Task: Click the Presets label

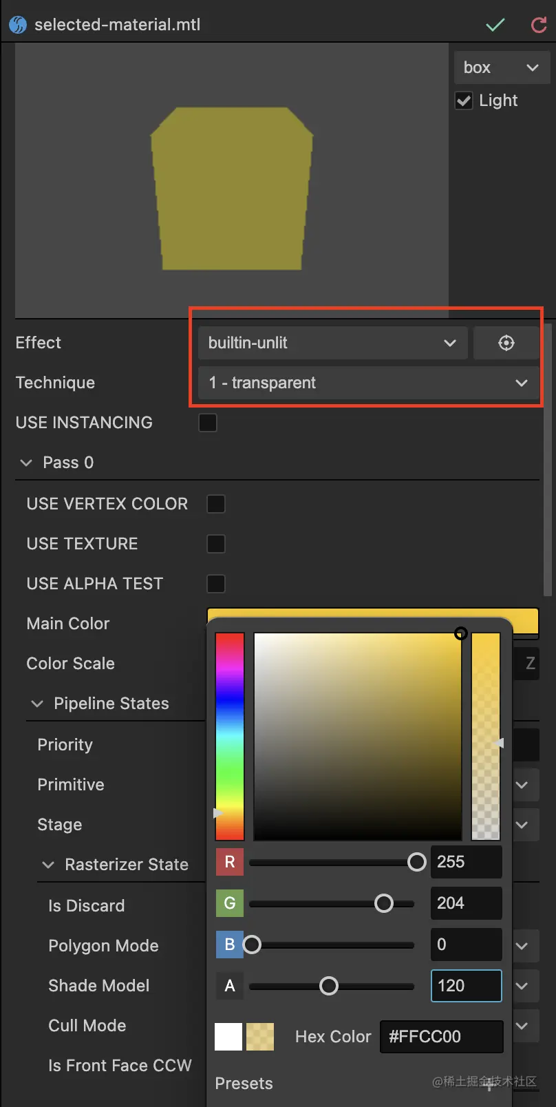Action: click(x=244, y=1084)
